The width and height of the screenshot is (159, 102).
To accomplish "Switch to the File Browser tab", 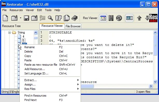I will (x=73, y=26).
